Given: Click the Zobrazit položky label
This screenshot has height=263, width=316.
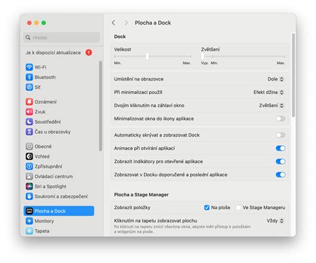Looking at the screenshot, I should click(132, 208).
